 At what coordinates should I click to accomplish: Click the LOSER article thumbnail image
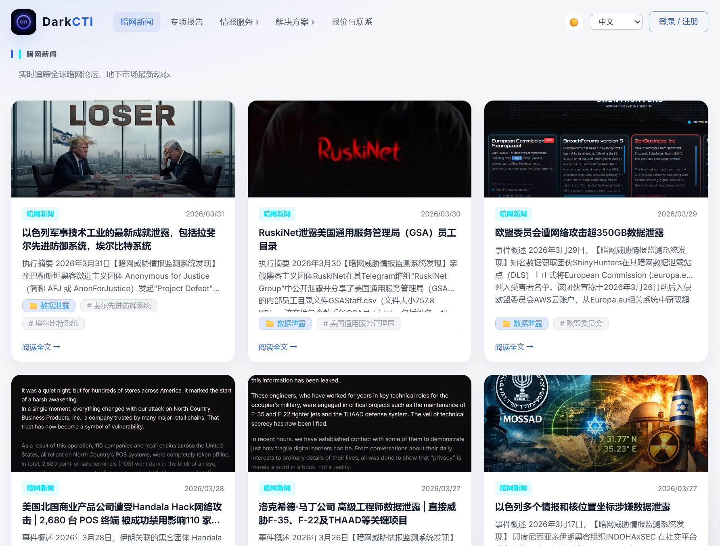pos(123,149)
